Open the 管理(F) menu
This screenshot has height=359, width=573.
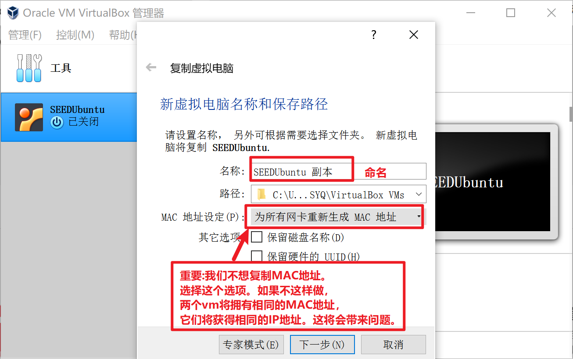tap(25, 35)
